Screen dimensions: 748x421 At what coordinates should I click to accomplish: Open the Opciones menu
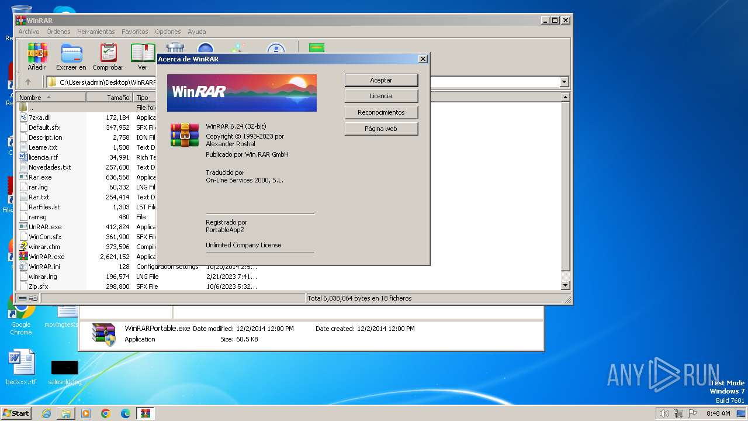(x=168, y=32)
